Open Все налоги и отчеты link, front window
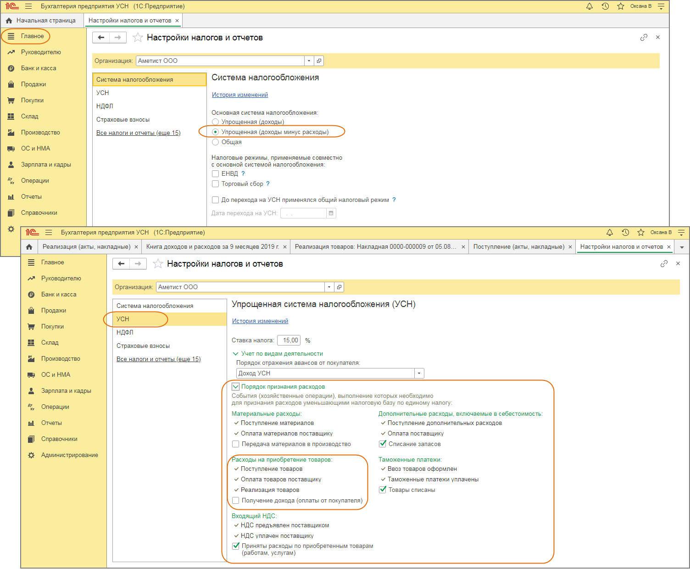690x569 pixels. coord(159,359)
